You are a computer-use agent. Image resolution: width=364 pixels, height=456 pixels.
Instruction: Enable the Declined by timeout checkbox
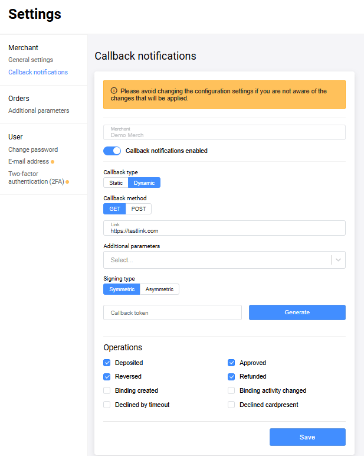click(107, 405)
